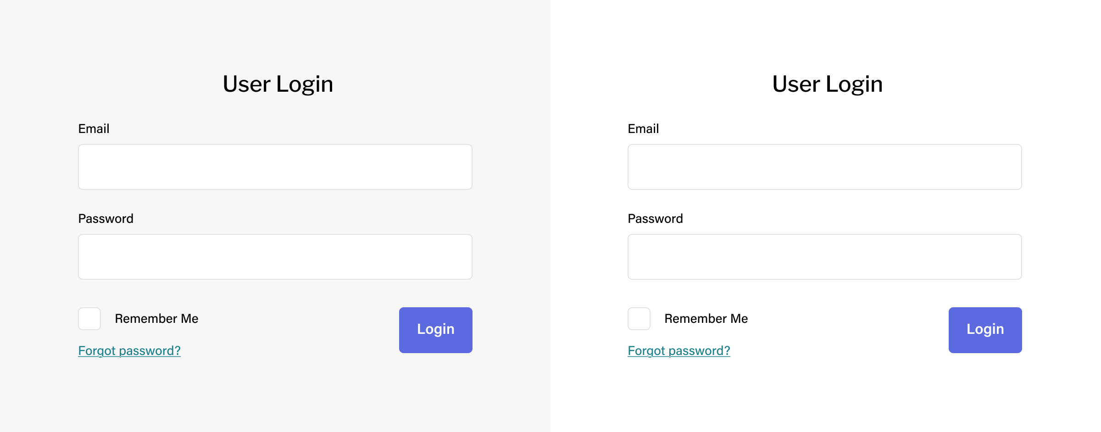Tick the Remember Me checkbox on gray form
The width and height of the screenshot is (1101, 432).
pyautogui.click(x=89, y=319)
